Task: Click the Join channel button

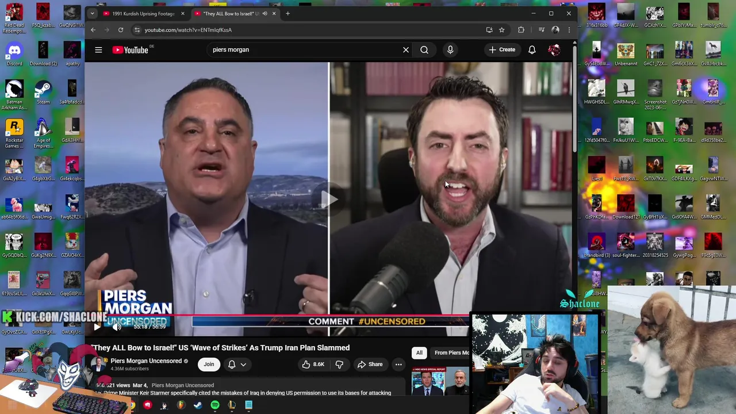Action: coord(209,364)
